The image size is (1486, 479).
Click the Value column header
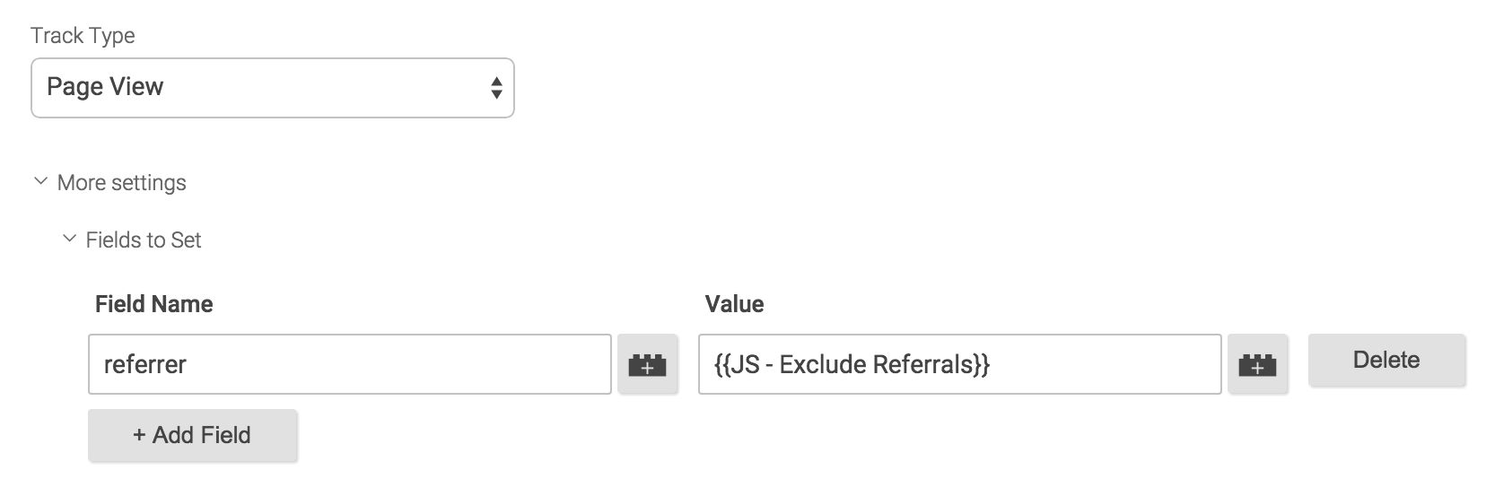[x=734, y=304]
